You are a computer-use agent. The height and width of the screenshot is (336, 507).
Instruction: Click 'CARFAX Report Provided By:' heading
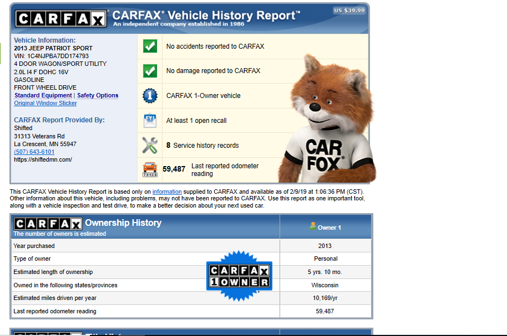pos(59,120)
